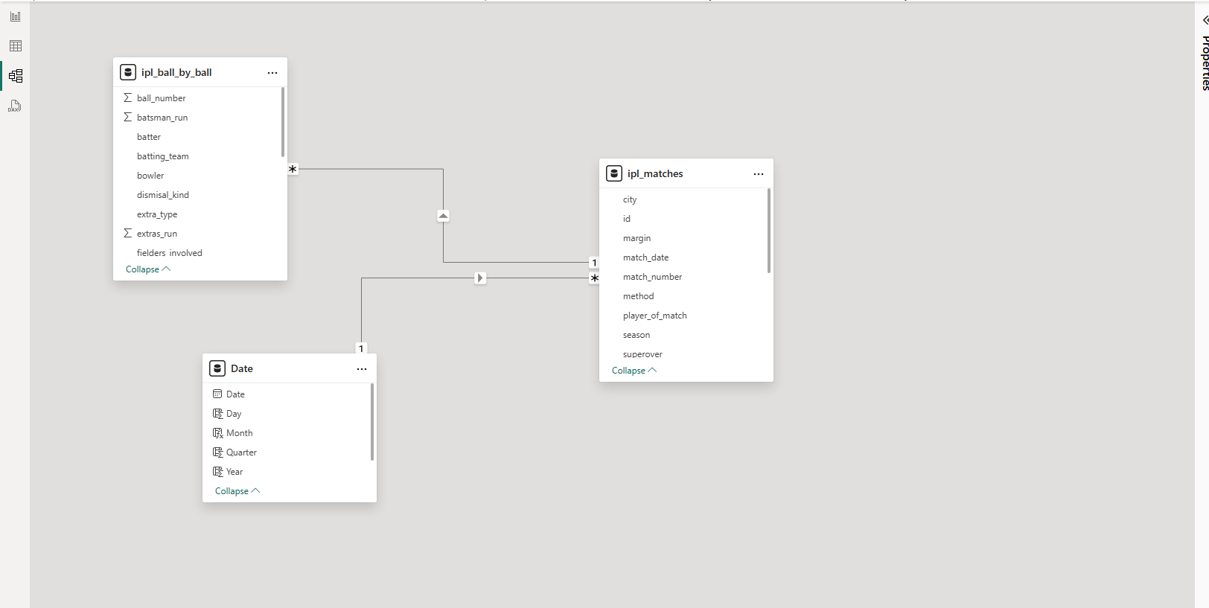Collapse the ipl_ball_by_ball table
The height and width of the screenshot is (608, 1209).
click(x=147, y=269)
